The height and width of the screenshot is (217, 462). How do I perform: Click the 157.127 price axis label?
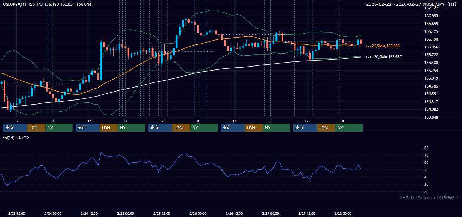431,8
